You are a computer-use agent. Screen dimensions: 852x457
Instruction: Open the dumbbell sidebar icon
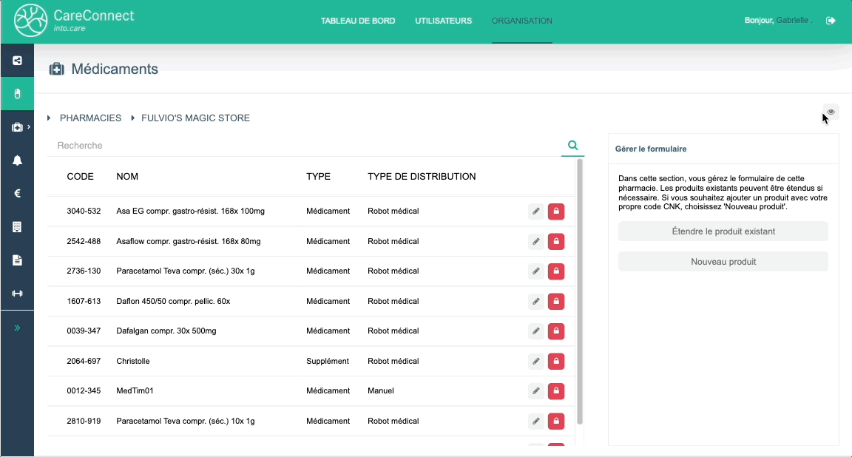point(18,294)
